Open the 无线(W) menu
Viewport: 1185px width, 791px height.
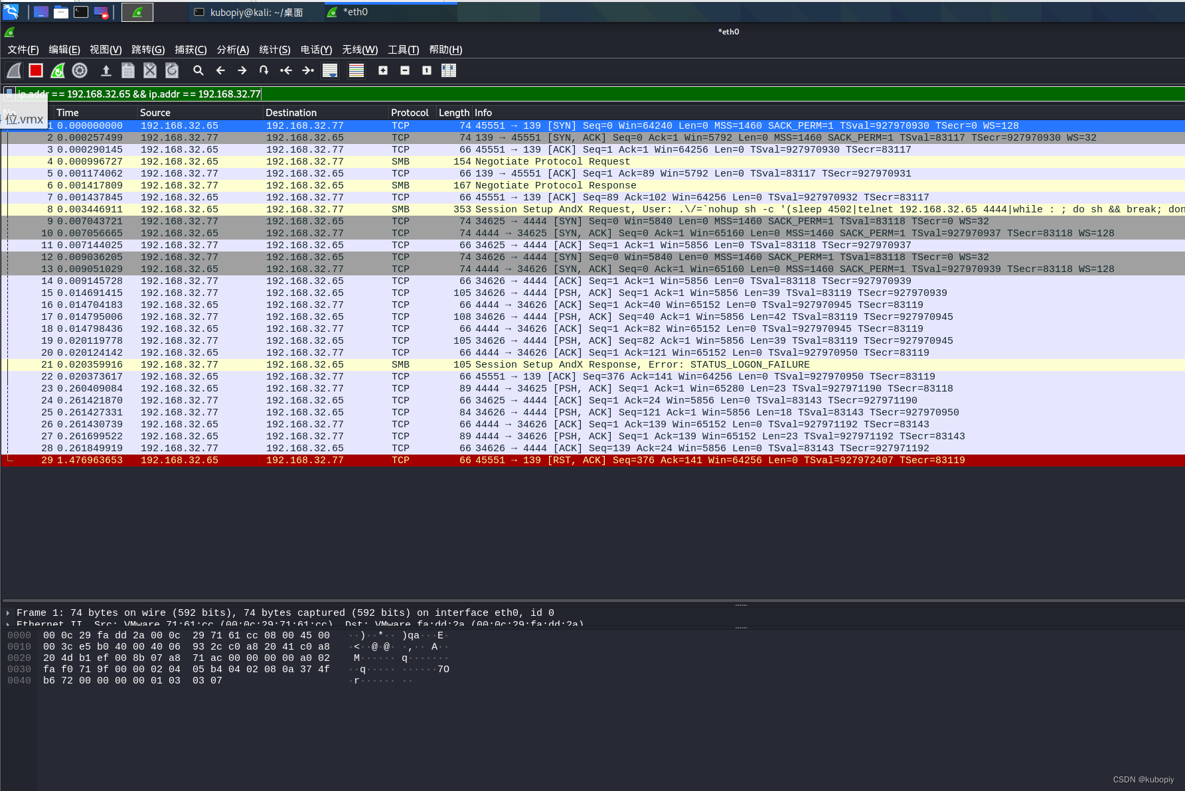[x=360, y=50]
